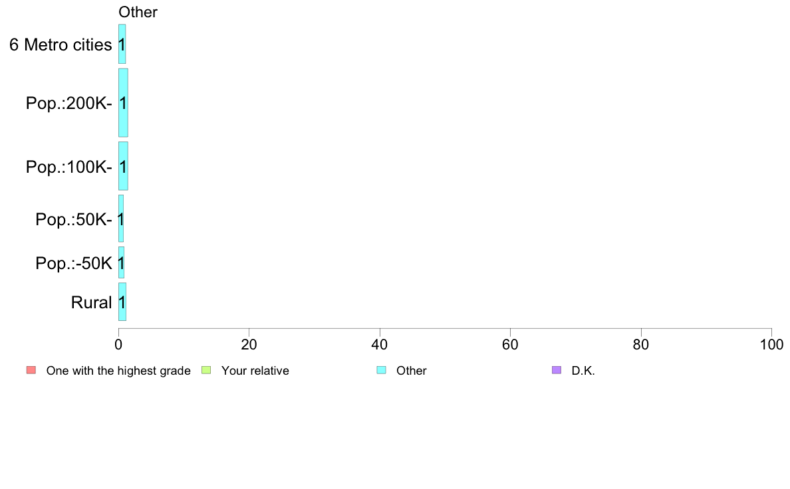Select the 'Pop.:50K-' bar
790x489 pixels.
coord(121,219)
